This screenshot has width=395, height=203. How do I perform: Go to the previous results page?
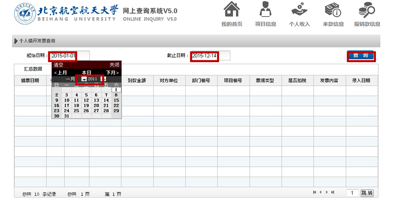[320, 192]
